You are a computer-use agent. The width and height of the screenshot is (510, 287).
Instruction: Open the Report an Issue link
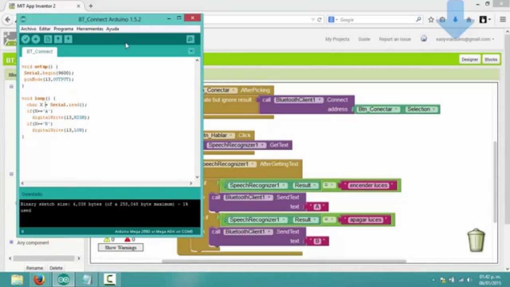pos(395,39)
